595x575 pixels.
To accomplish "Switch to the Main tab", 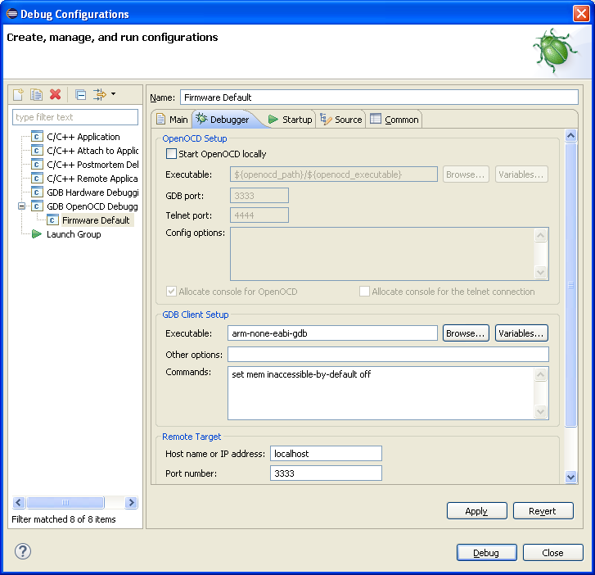I will [172, 120].
